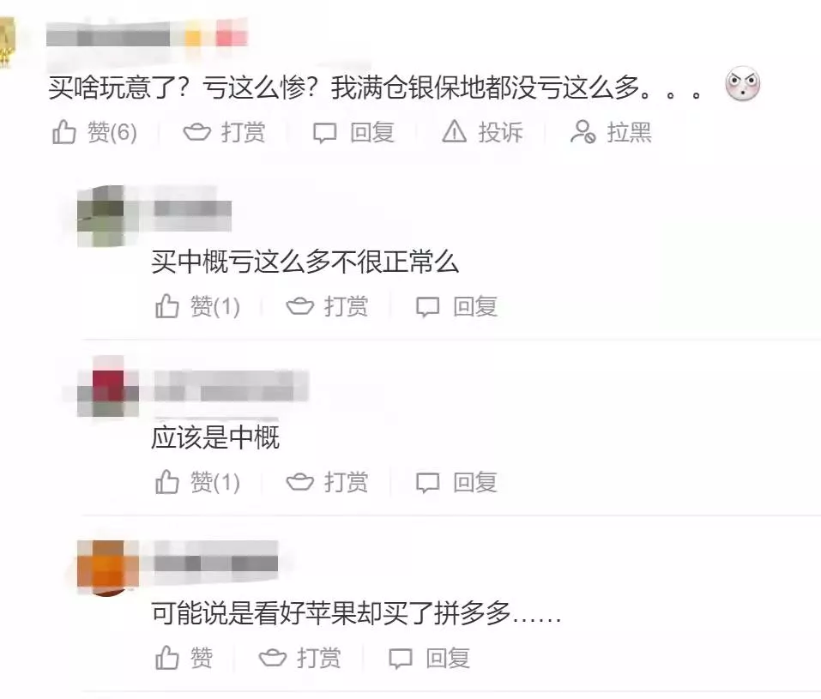Tip the 应该是中概 reply

click(x=327, y=482)
